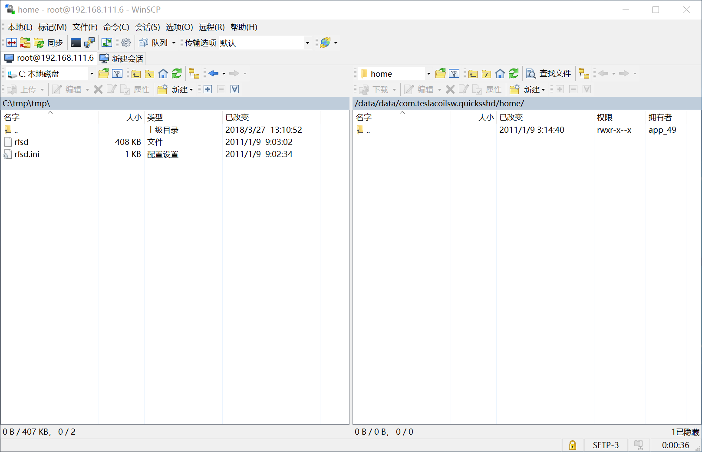The image size is (702, 452).
Task: Sort local files by 大小 column
Action: coord(122,117)
